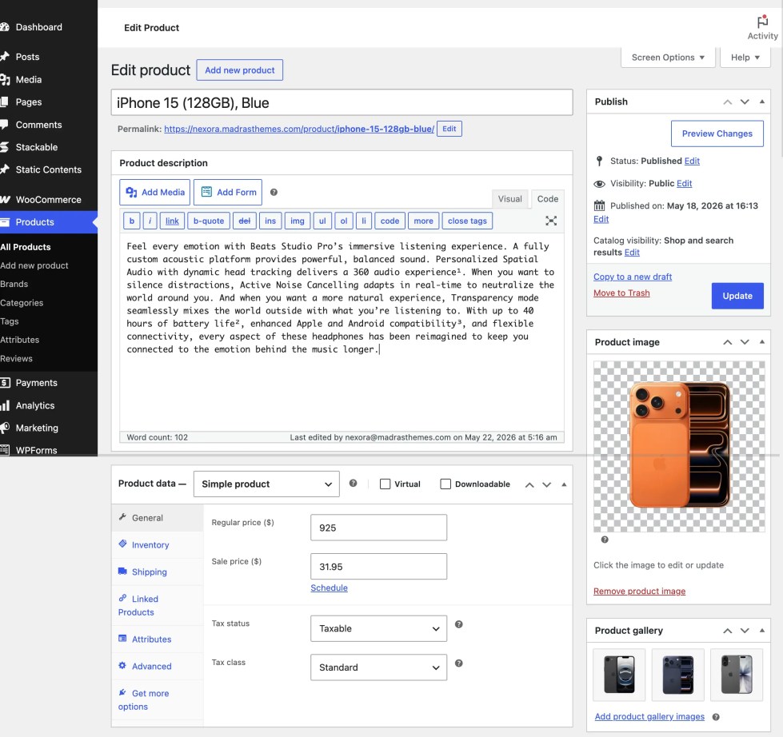Click the Update button
783x737 pixels.
point(737,296)
